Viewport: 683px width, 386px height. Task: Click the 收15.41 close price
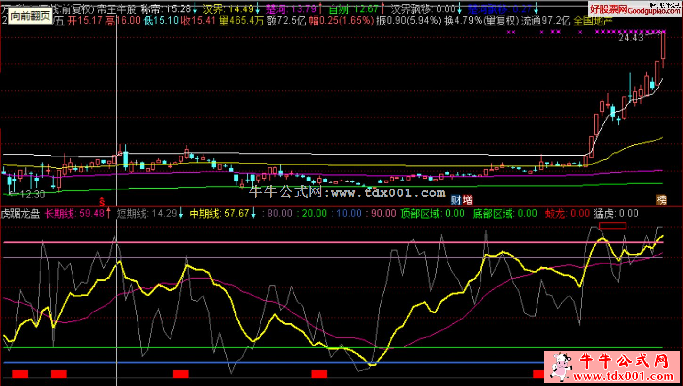tap(199, 20)
